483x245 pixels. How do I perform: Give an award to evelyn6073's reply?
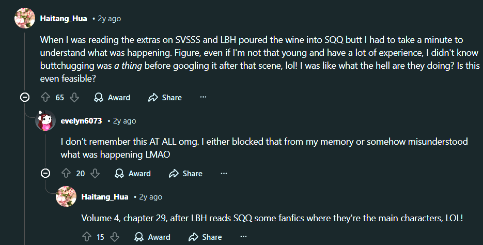point(133,173)
